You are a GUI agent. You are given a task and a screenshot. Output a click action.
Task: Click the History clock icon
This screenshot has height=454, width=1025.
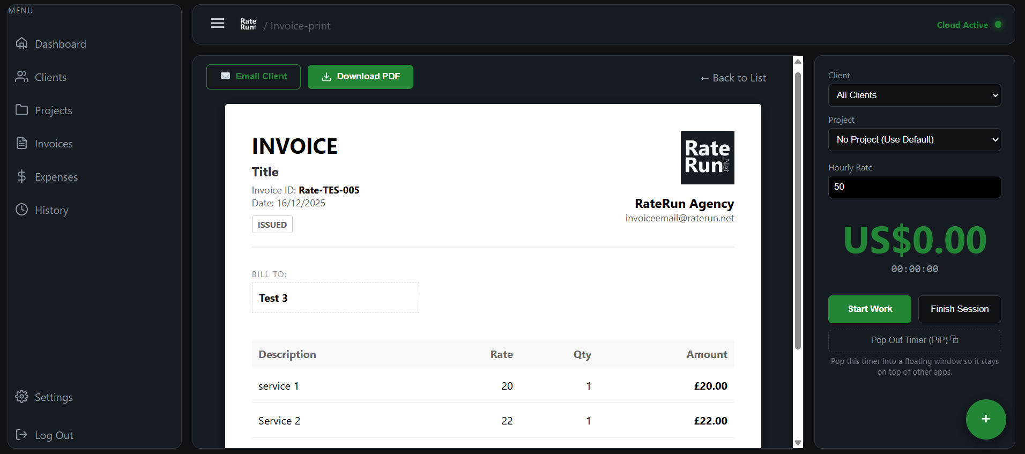21,210
